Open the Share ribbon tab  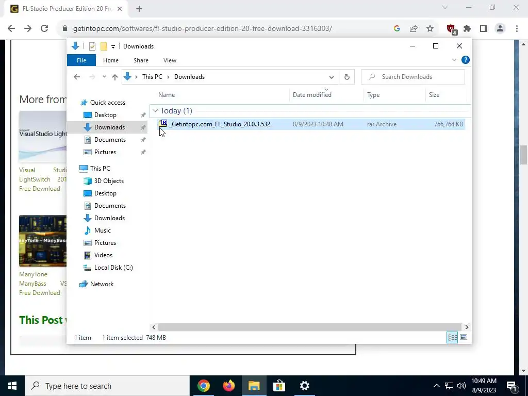click(141, 60)
